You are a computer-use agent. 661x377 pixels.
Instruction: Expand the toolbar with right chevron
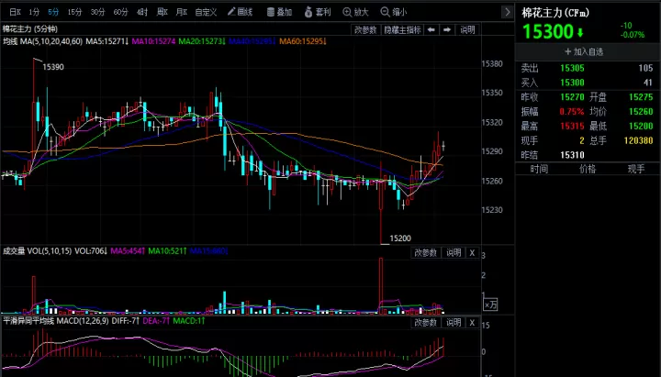508,12
